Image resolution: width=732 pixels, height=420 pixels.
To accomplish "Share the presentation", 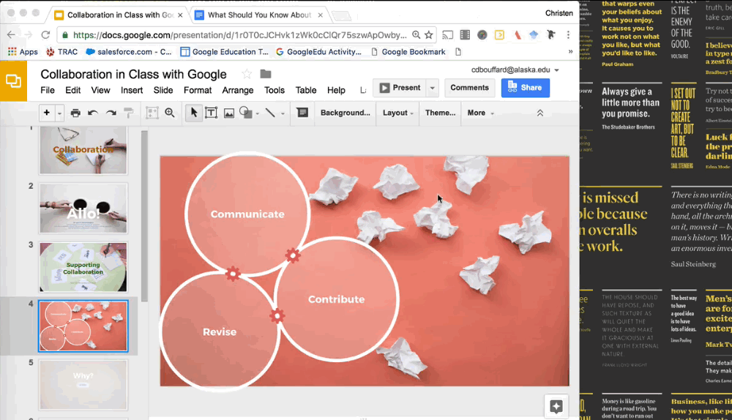I will click(x=525, y=88).
